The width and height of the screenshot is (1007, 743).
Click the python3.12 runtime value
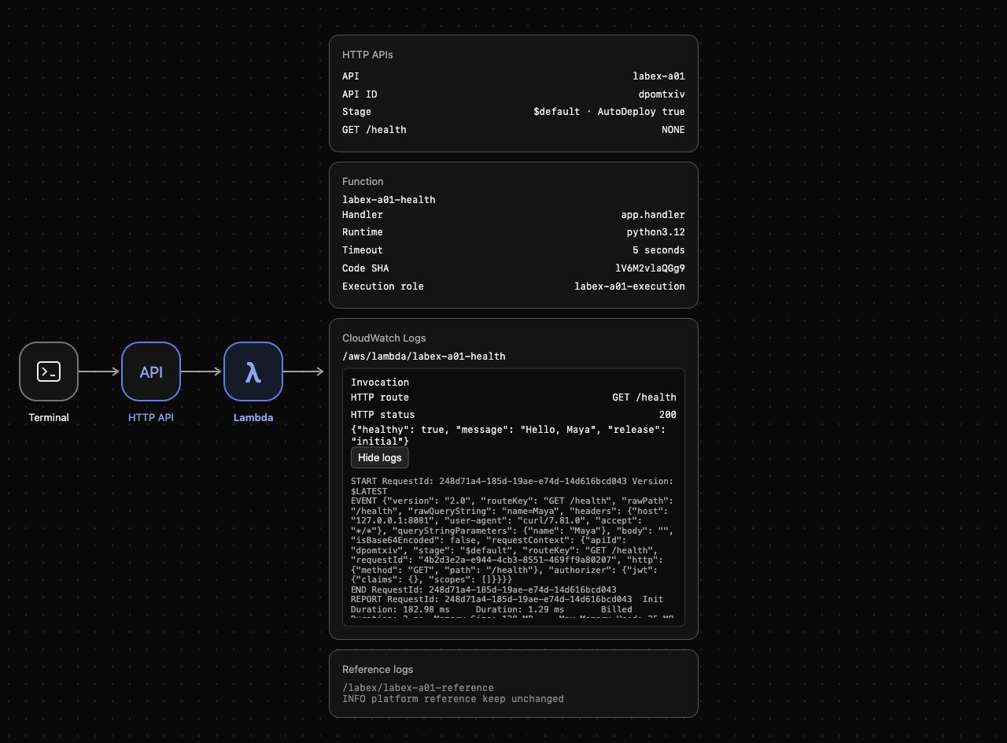coord(656,232)
